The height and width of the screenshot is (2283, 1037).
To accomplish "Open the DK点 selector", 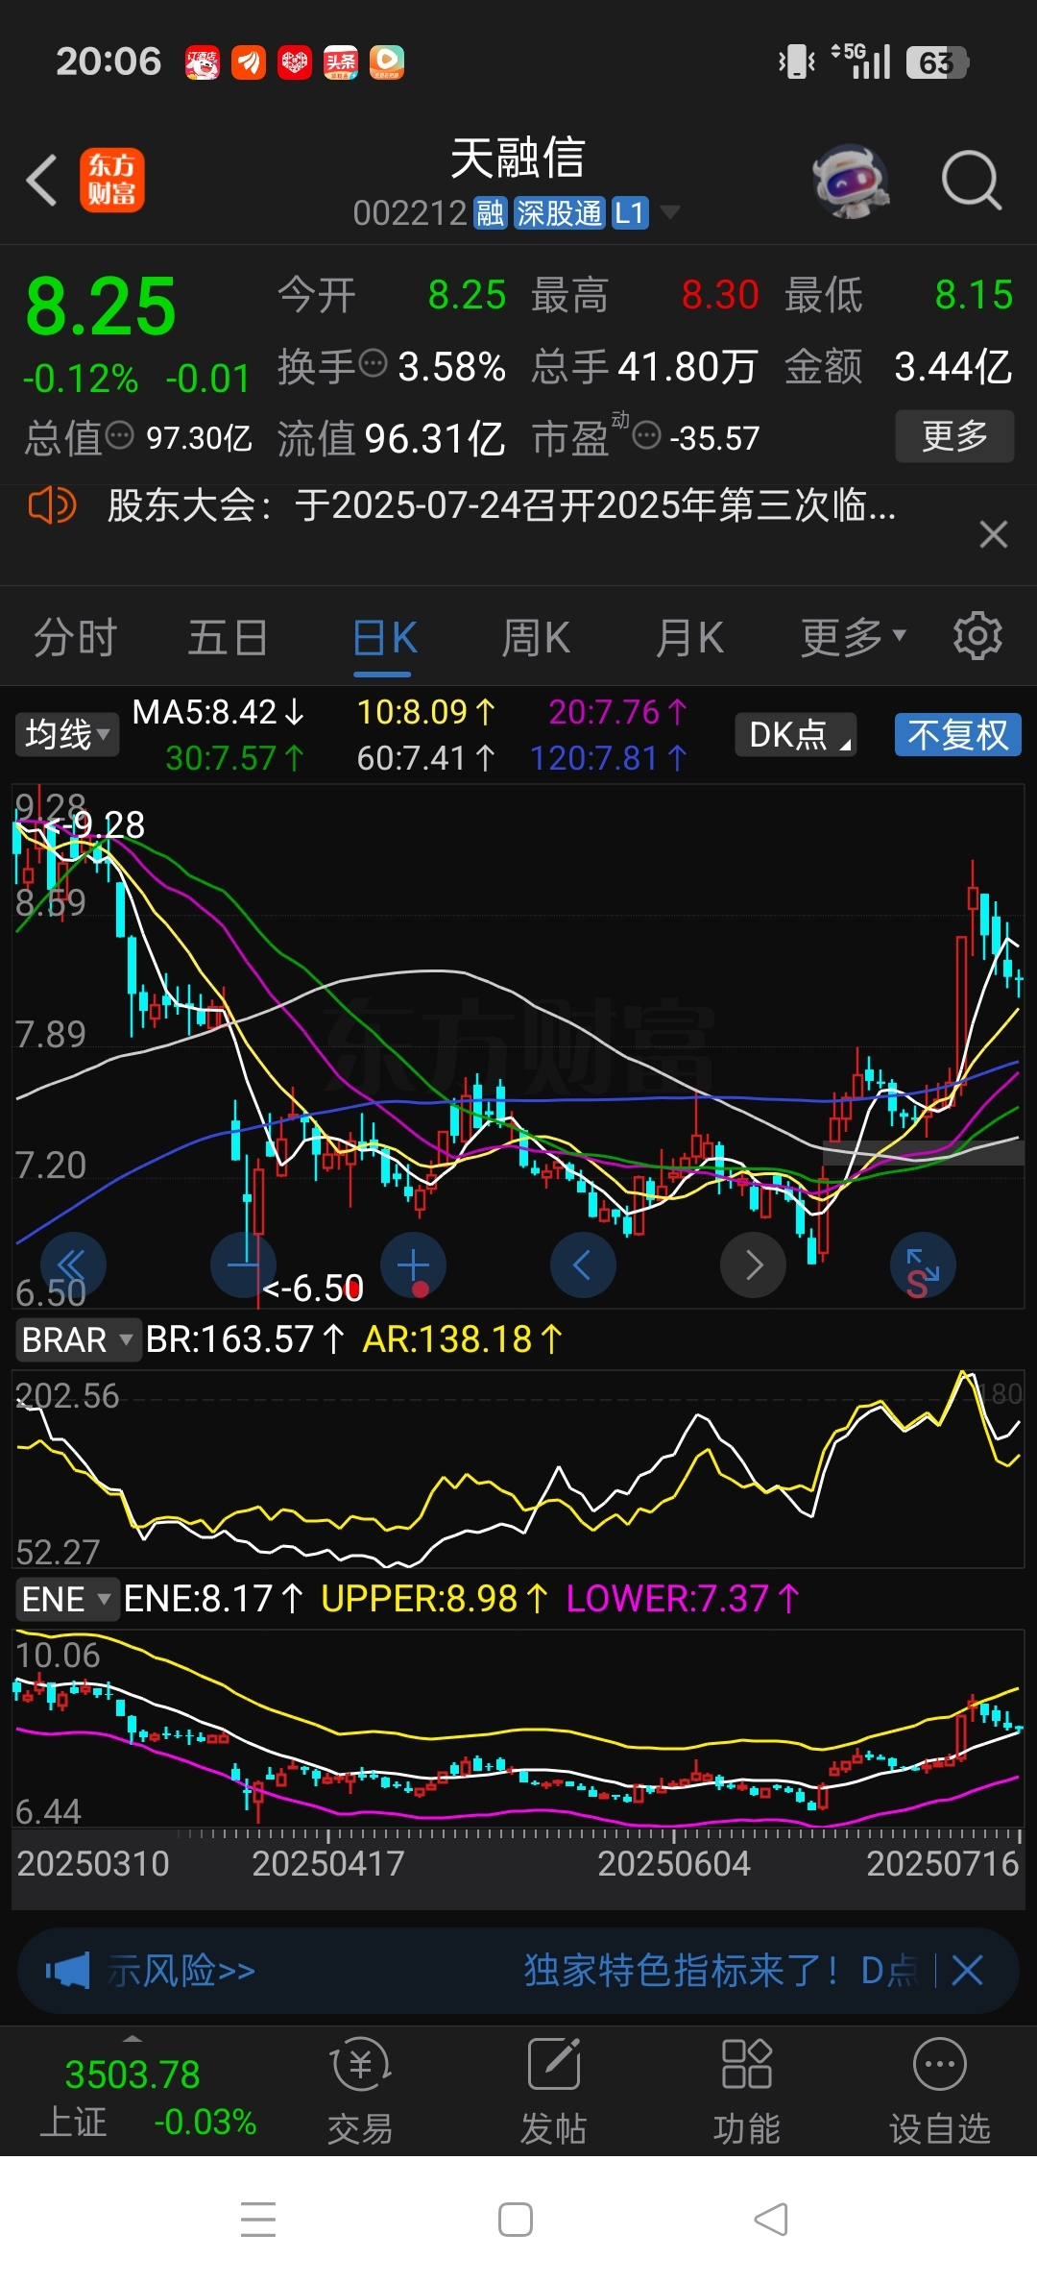I will (x=796, y=735).
